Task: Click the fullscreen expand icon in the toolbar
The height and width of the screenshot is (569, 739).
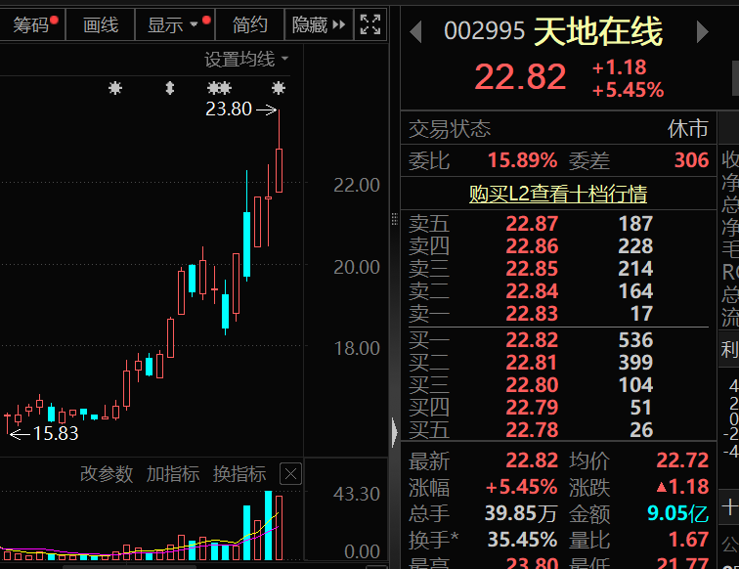Action: (370, 24)
